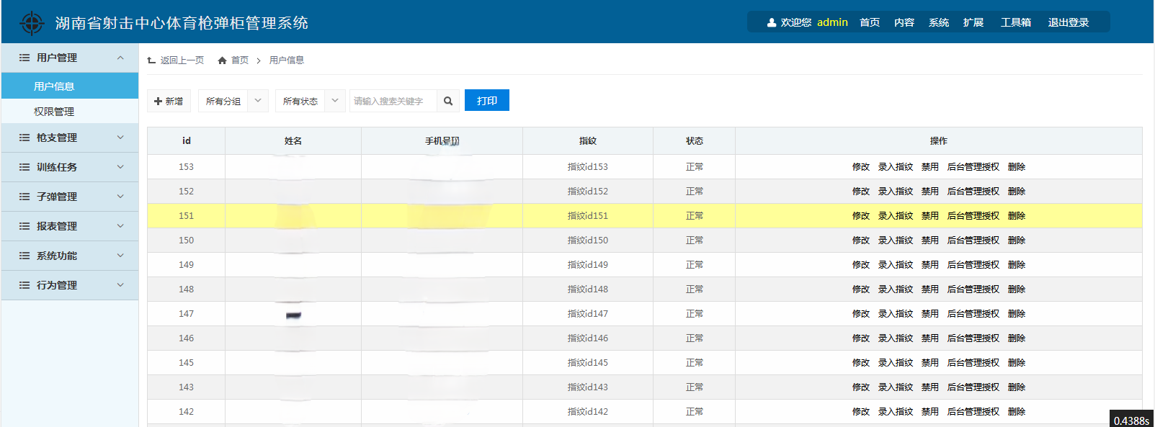This screenshot has width=1155, height=427.
Task: Expand the 枪支管理 chevron
Action: click(x=120, y=138)
